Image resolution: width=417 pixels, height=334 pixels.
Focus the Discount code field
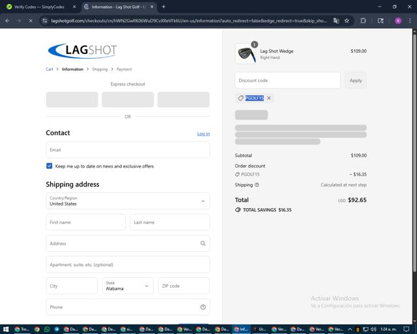[287, 80]
